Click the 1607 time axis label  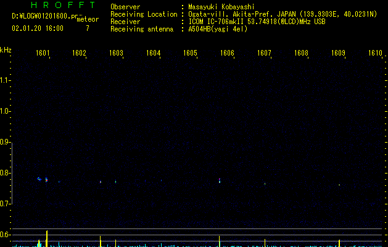[264, 53]
